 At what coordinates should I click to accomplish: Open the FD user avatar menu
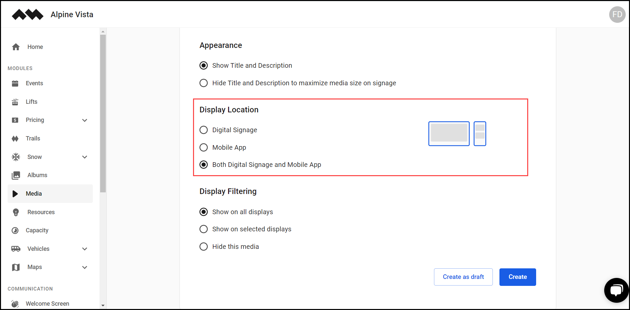tap(617, 15)
